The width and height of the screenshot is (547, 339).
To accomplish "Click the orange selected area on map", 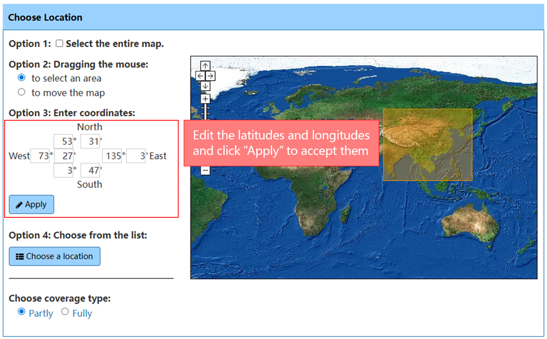I will pos(428,144).
